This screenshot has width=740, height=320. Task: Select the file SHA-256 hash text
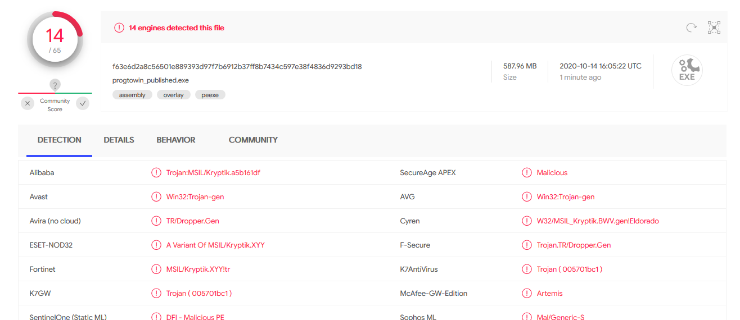pos(237,66)
